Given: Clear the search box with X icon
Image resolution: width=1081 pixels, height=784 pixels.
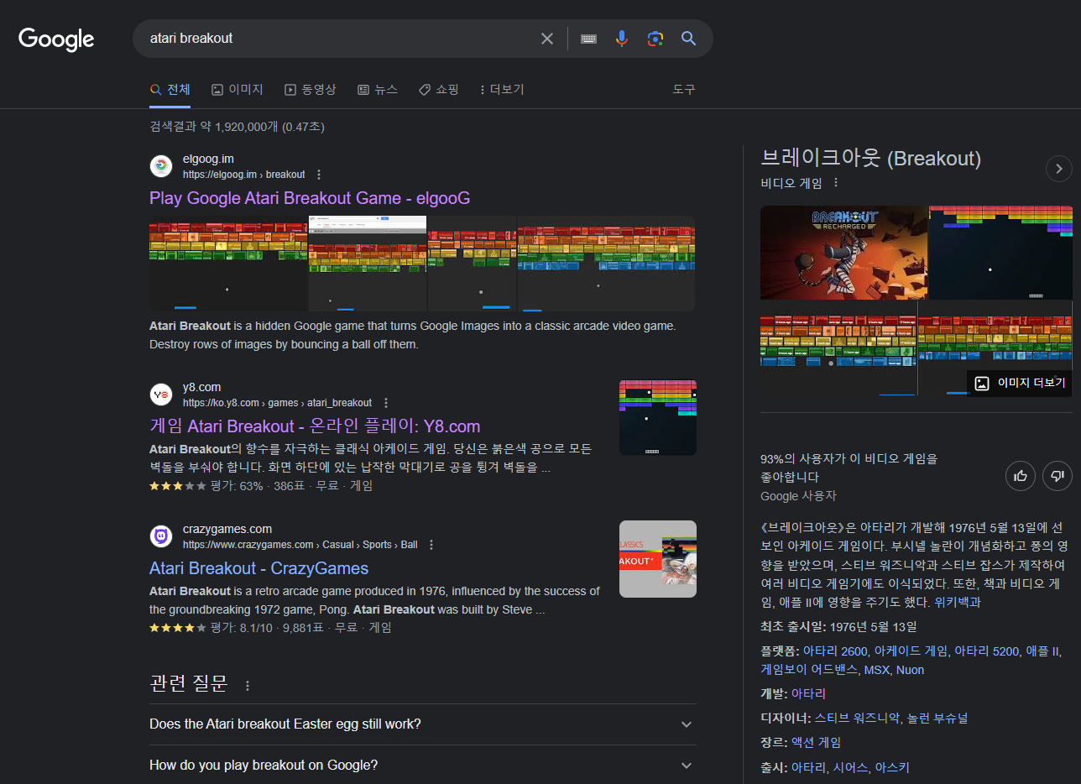Looking at the screenshot, I should coord(547,39).
